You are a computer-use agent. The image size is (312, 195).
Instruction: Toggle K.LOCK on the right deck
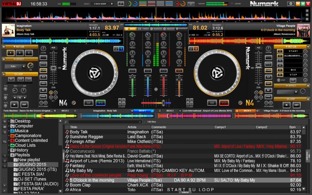268,70
